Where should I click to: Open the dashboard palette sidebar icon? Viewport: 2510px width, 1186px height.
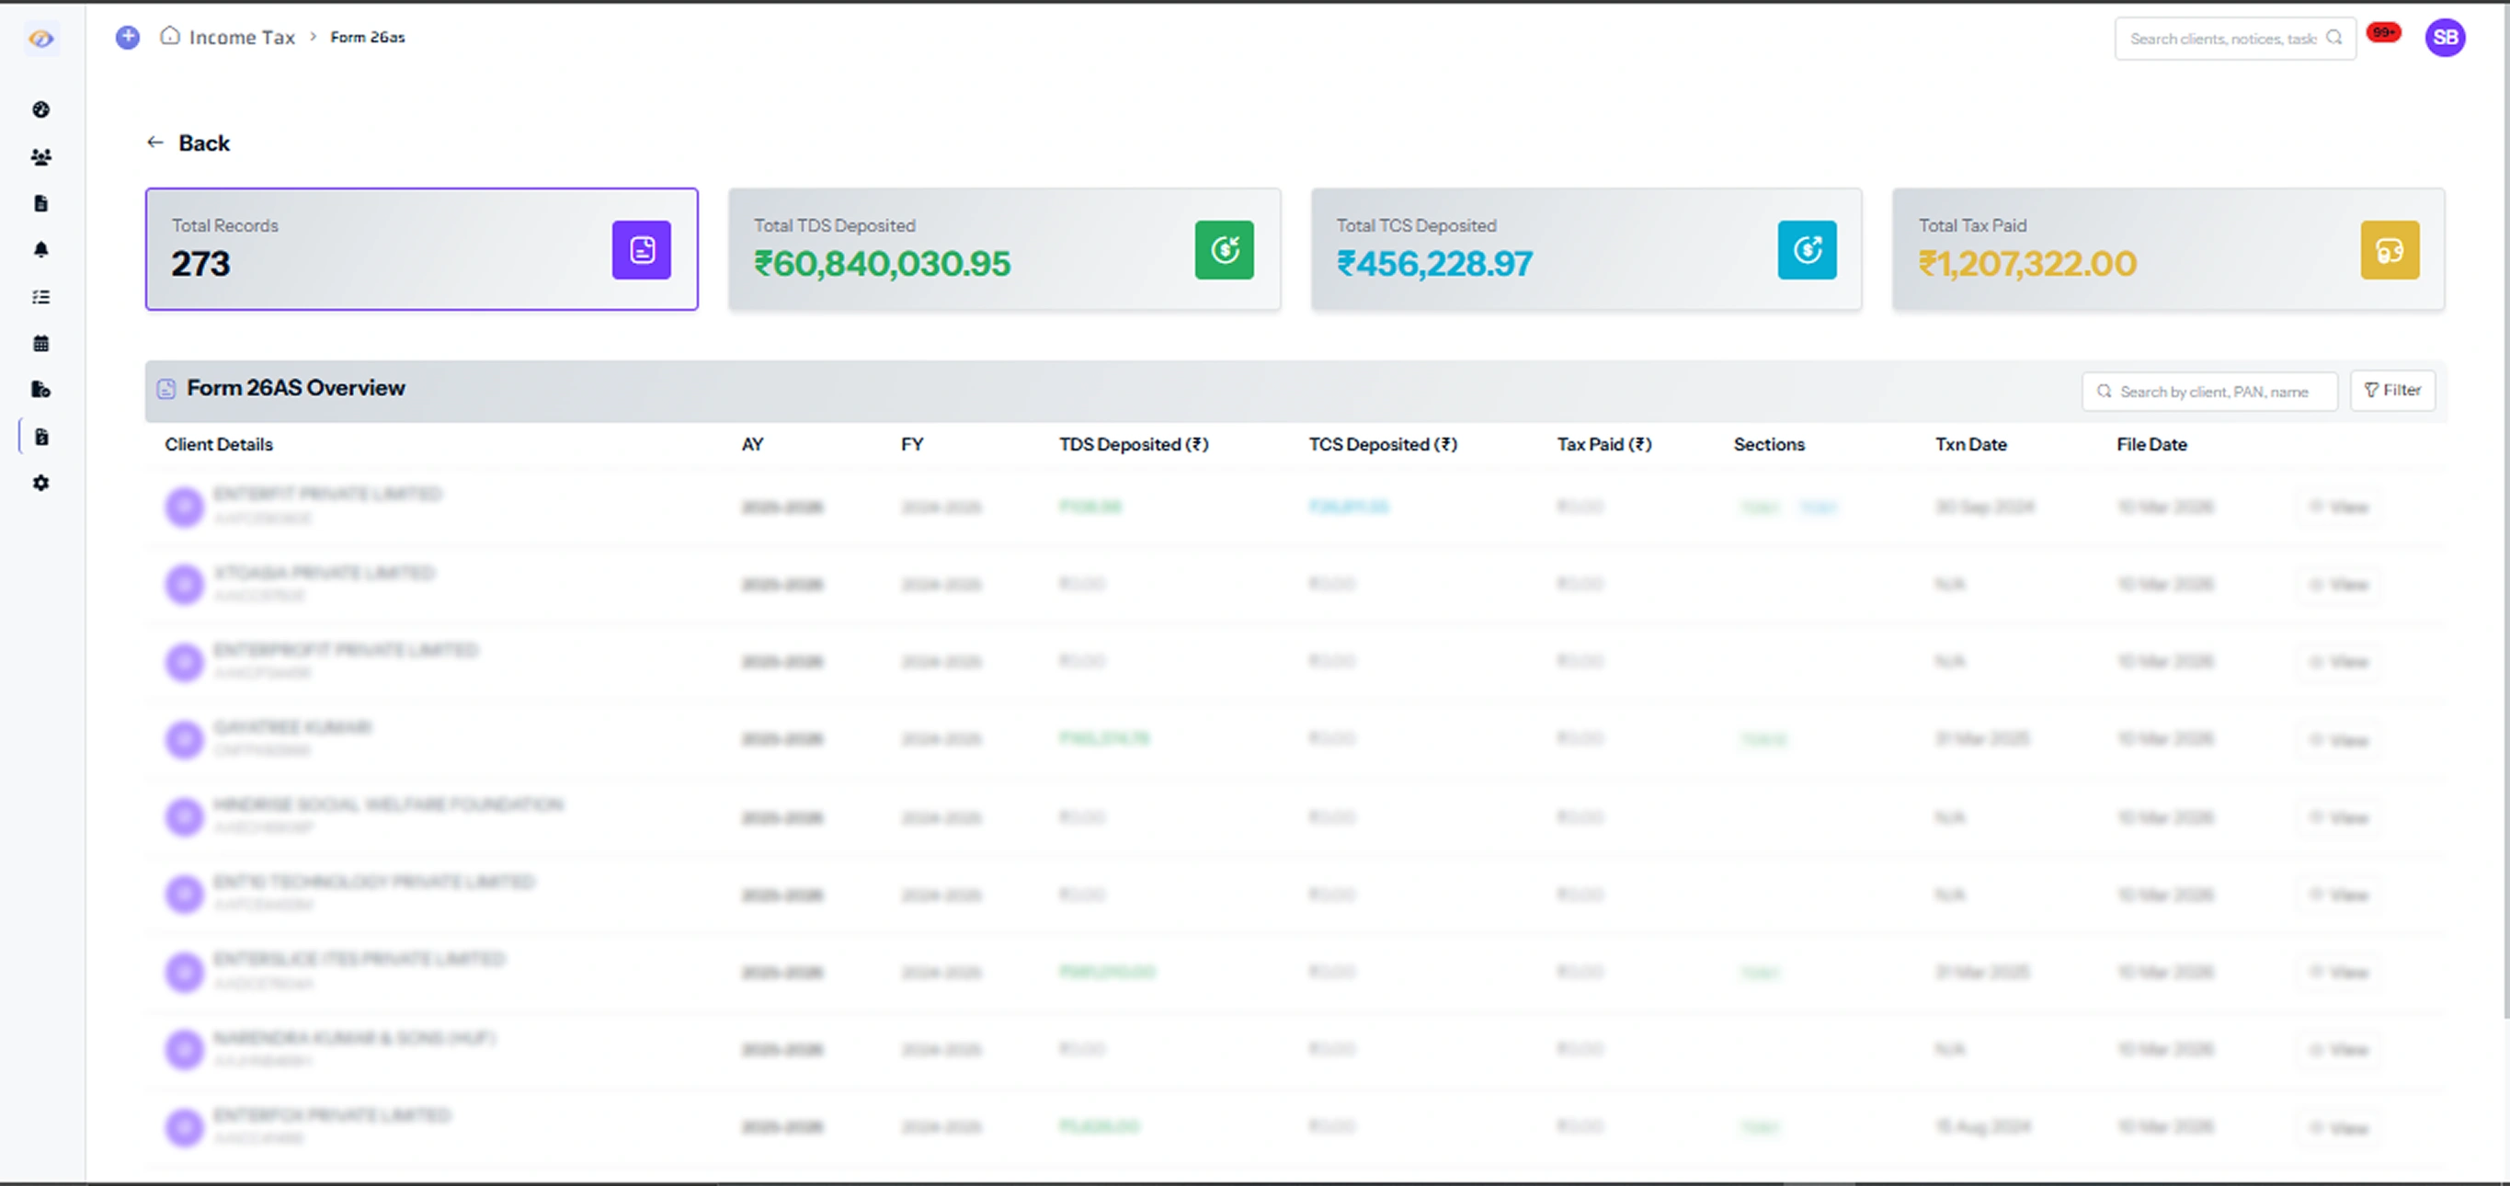[41, 109]
